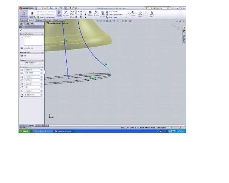Open SolidWorks Resources task pane icon
Screen dimensions: 229x183
pos(184,28)
